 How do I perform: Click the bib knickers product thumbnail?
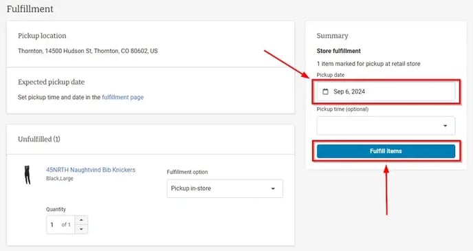(x=27, y=175)
